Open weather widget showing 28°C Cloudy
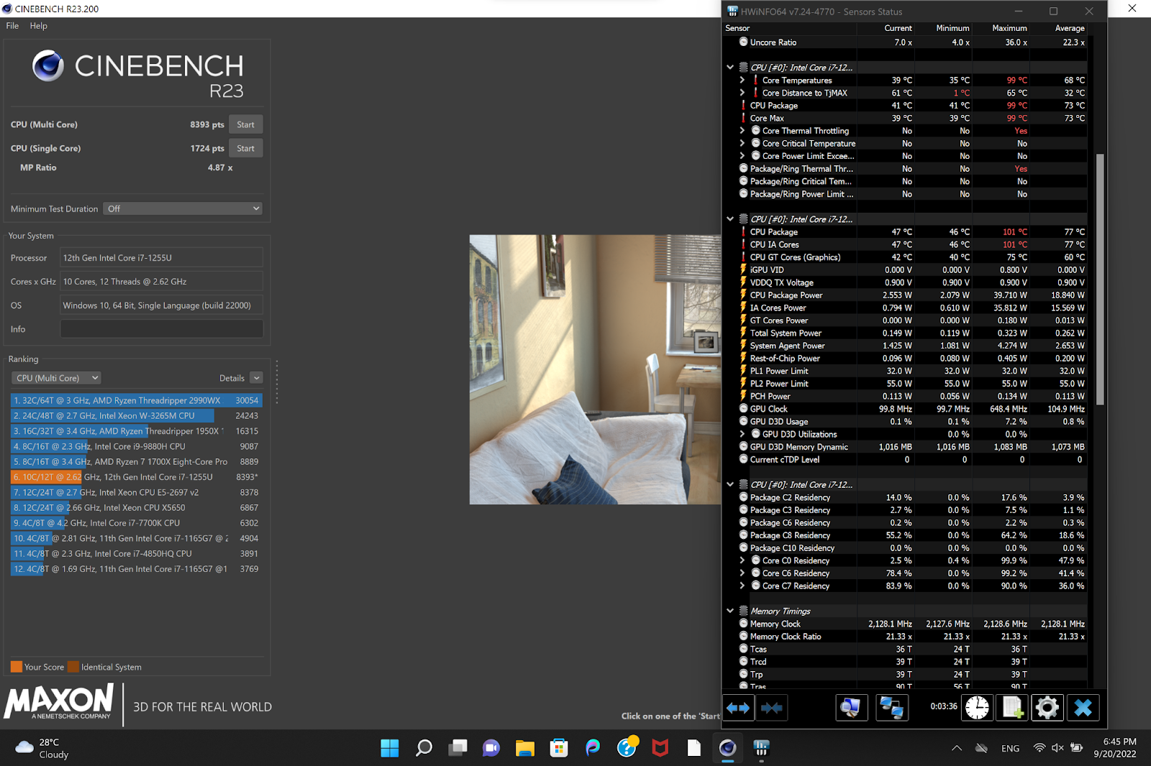The height and width of the screenshot is (766, 1151). pos(42,748)
